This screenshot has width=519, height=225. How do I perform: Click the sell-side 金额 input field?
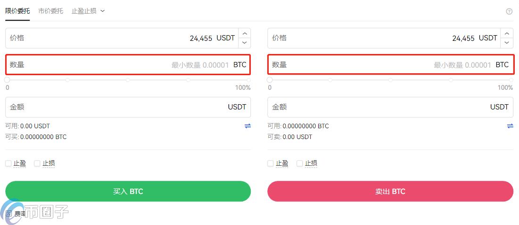[377, 107]
